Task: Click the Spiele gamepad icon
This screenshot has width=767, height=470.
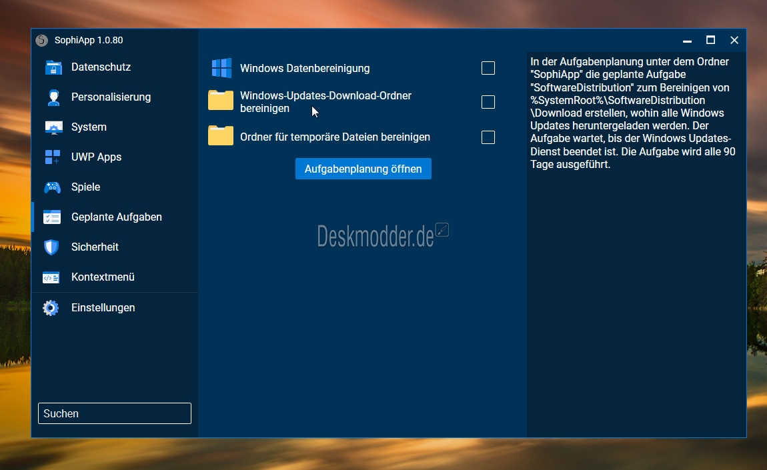Action: [x=52, y=187]
